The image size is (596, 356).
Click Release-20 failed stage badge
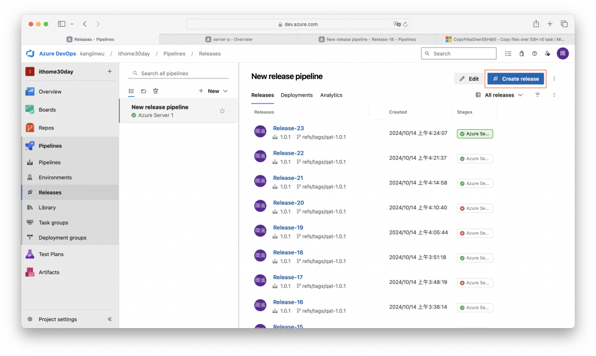[475, 208]
